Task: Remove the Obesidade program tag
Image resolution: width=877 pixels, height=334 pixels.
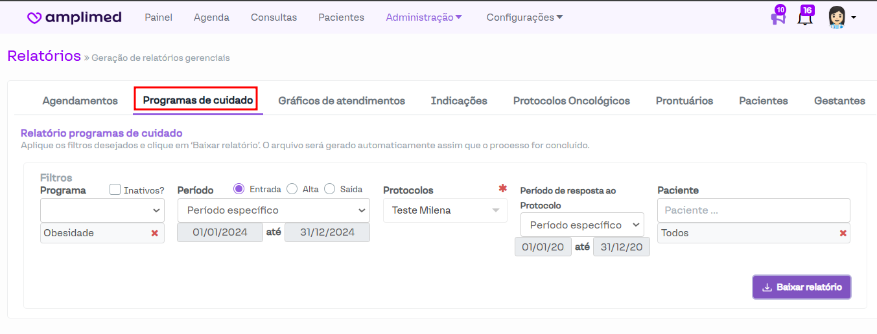Action: 154,233
